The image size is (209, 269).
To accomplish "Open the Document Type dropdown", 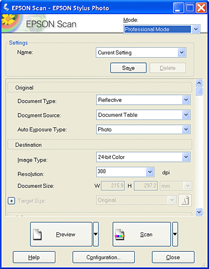I will 143,100.
